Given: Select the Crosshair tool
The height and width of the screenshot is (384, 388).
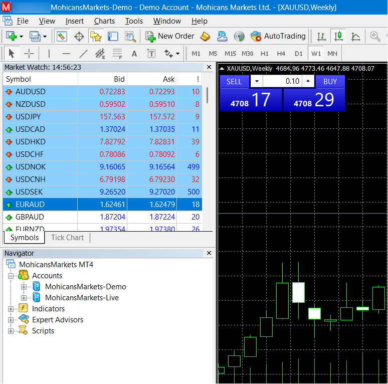Looking at the screenshot, I should point(29,54).
